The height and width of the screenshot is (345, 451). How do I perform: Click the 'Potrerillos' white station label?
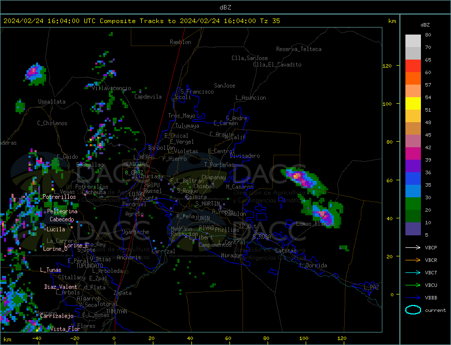click(x=59, y=197)
